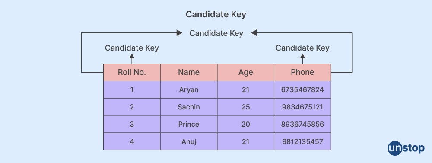This screenshot has width=432, height=163.
Task: Select the Phone column header
Action: tap(302, 72)
